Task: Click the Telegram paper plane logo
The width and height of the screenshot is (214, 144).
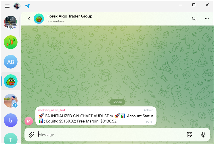Action: (27, 6)
